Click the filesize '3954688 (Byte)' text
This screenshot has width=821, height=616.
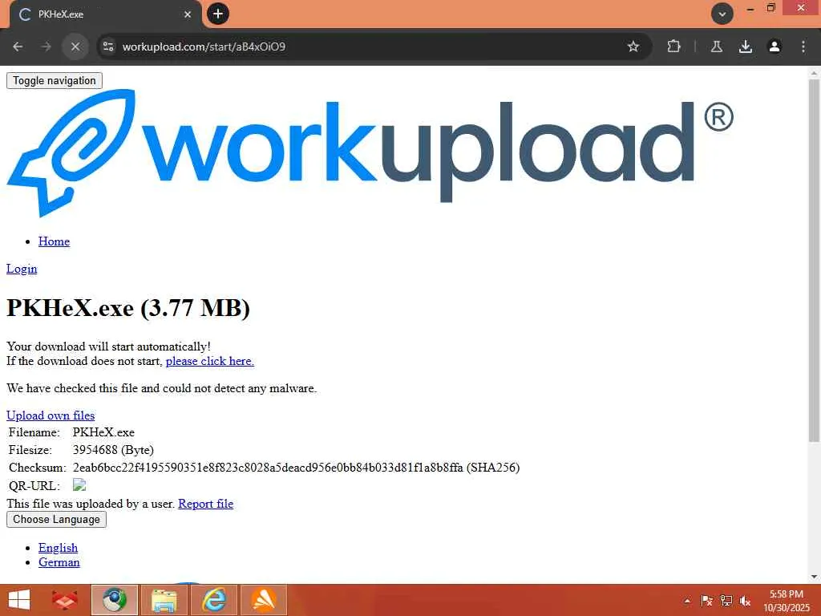113,450
